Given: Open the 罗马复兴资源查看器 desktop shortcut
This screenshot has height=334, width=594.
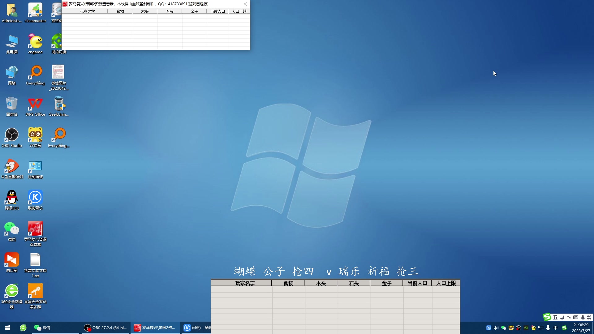Looking at the screenshot, I should (35, 229).
